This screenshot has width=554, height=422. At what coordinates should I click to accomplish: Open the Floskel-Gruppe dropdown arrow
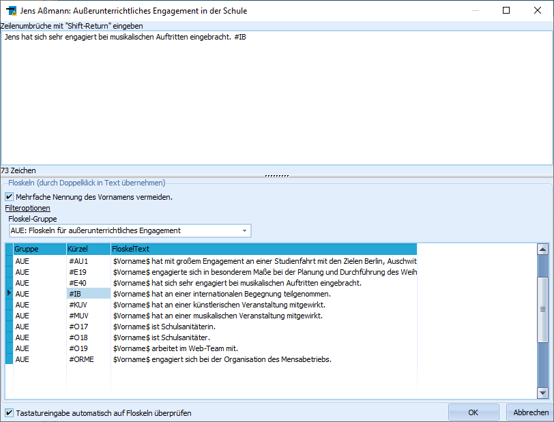coord(244,230)
